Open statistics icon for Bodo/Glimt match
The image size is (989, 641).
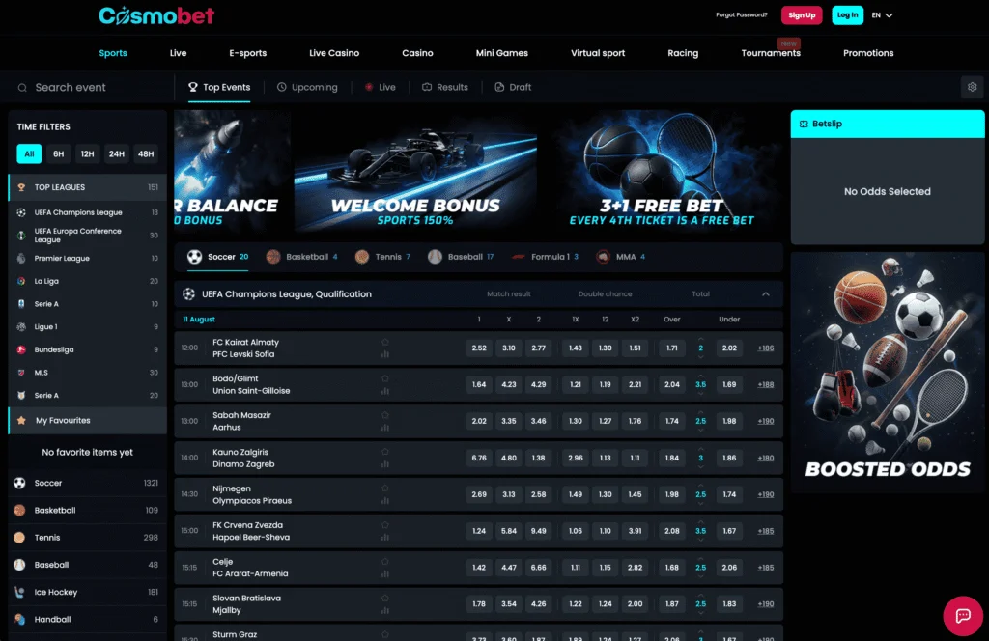[x=384, y=391]
